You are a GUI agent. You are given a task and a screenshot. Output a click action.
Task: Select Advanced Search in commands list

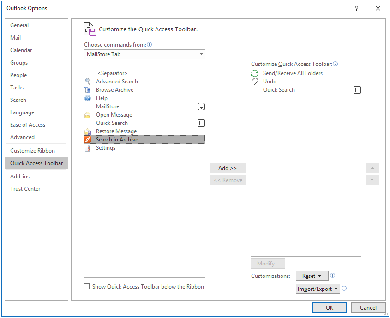144,82
